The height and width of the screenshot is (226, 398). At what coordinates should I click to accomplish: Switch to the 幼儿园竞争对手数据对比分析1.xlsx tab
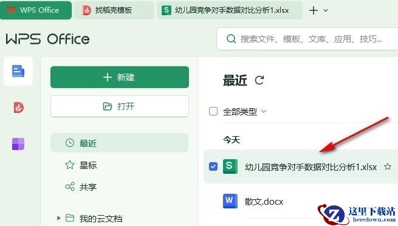[x=230, y=10]
